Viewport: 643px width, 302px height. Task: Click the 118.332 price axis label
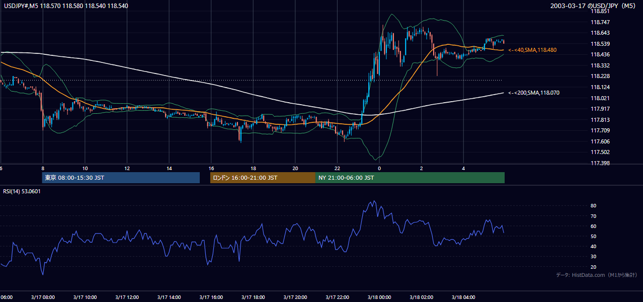tap(601, 65)
